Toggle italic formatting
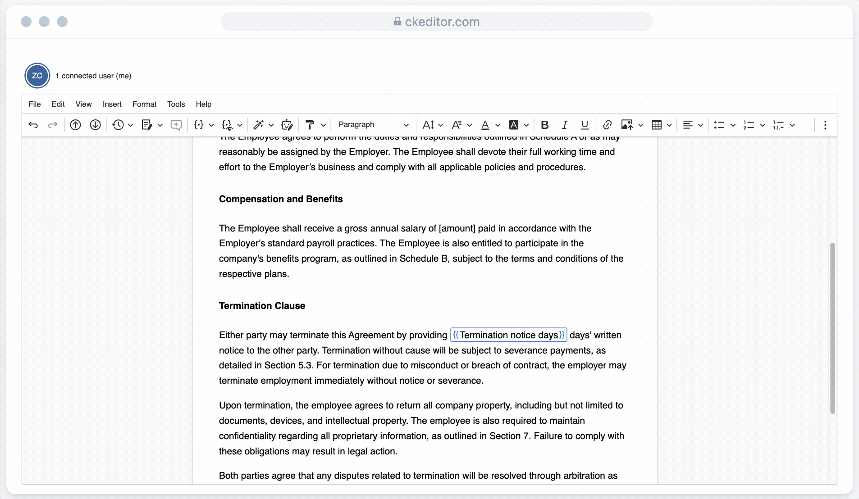Screen dimensions: 859x499 pos(564,125)
